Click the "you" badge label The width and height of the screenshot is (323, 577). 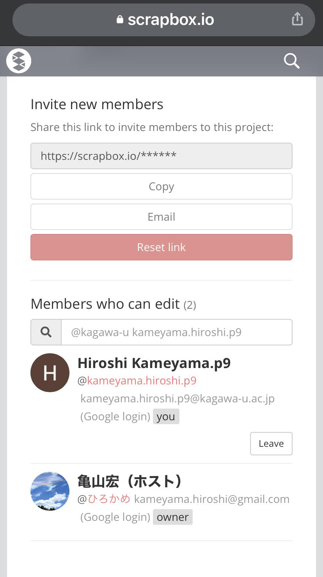[166, 416]
